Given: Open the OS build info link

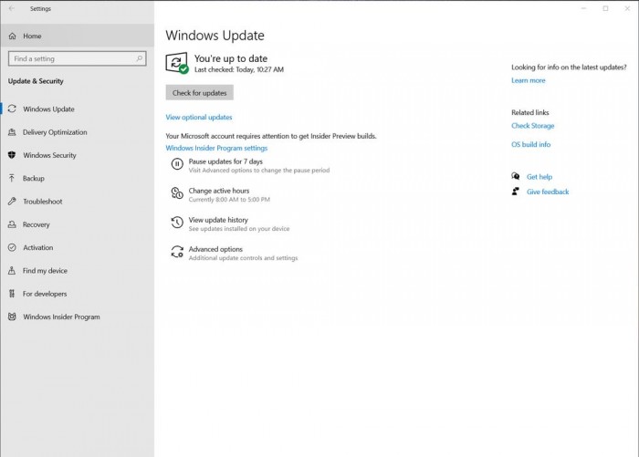Looking at the screenshot, I should [530, 144].
